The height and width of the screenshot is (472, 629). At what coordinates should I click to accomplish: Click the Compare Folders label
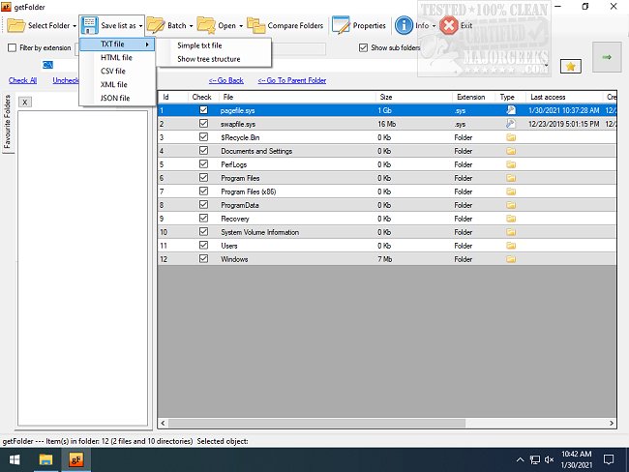295,26
